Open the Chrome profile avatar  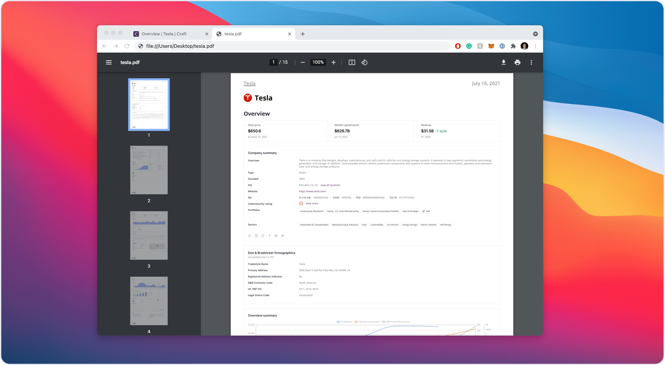coord(524,46)
